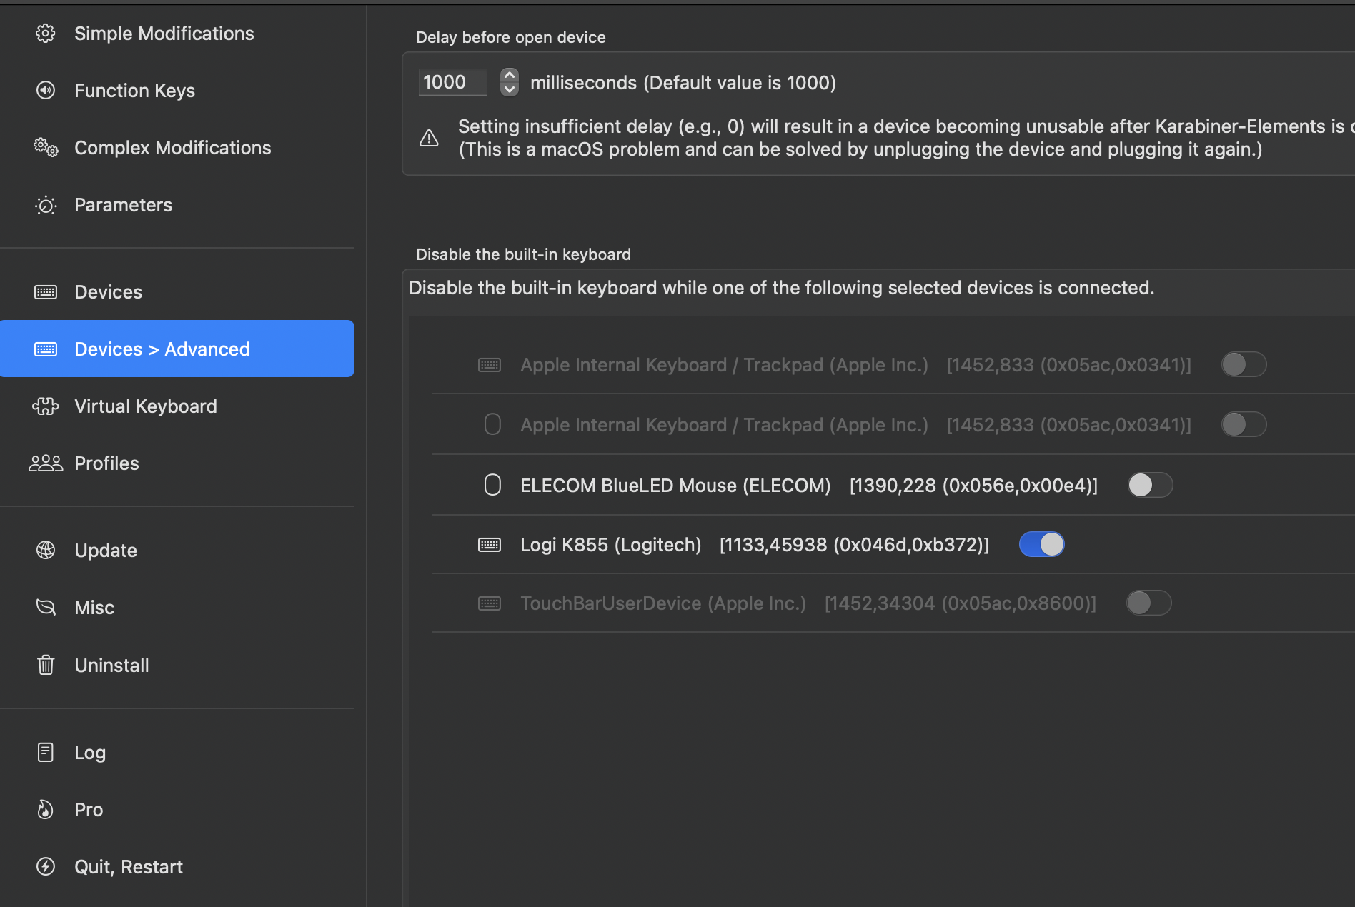The height and width of the screenshot is (907, 1355).
Task: Click the Function Keys speaker icon
Action: click(x=46, y=91)
